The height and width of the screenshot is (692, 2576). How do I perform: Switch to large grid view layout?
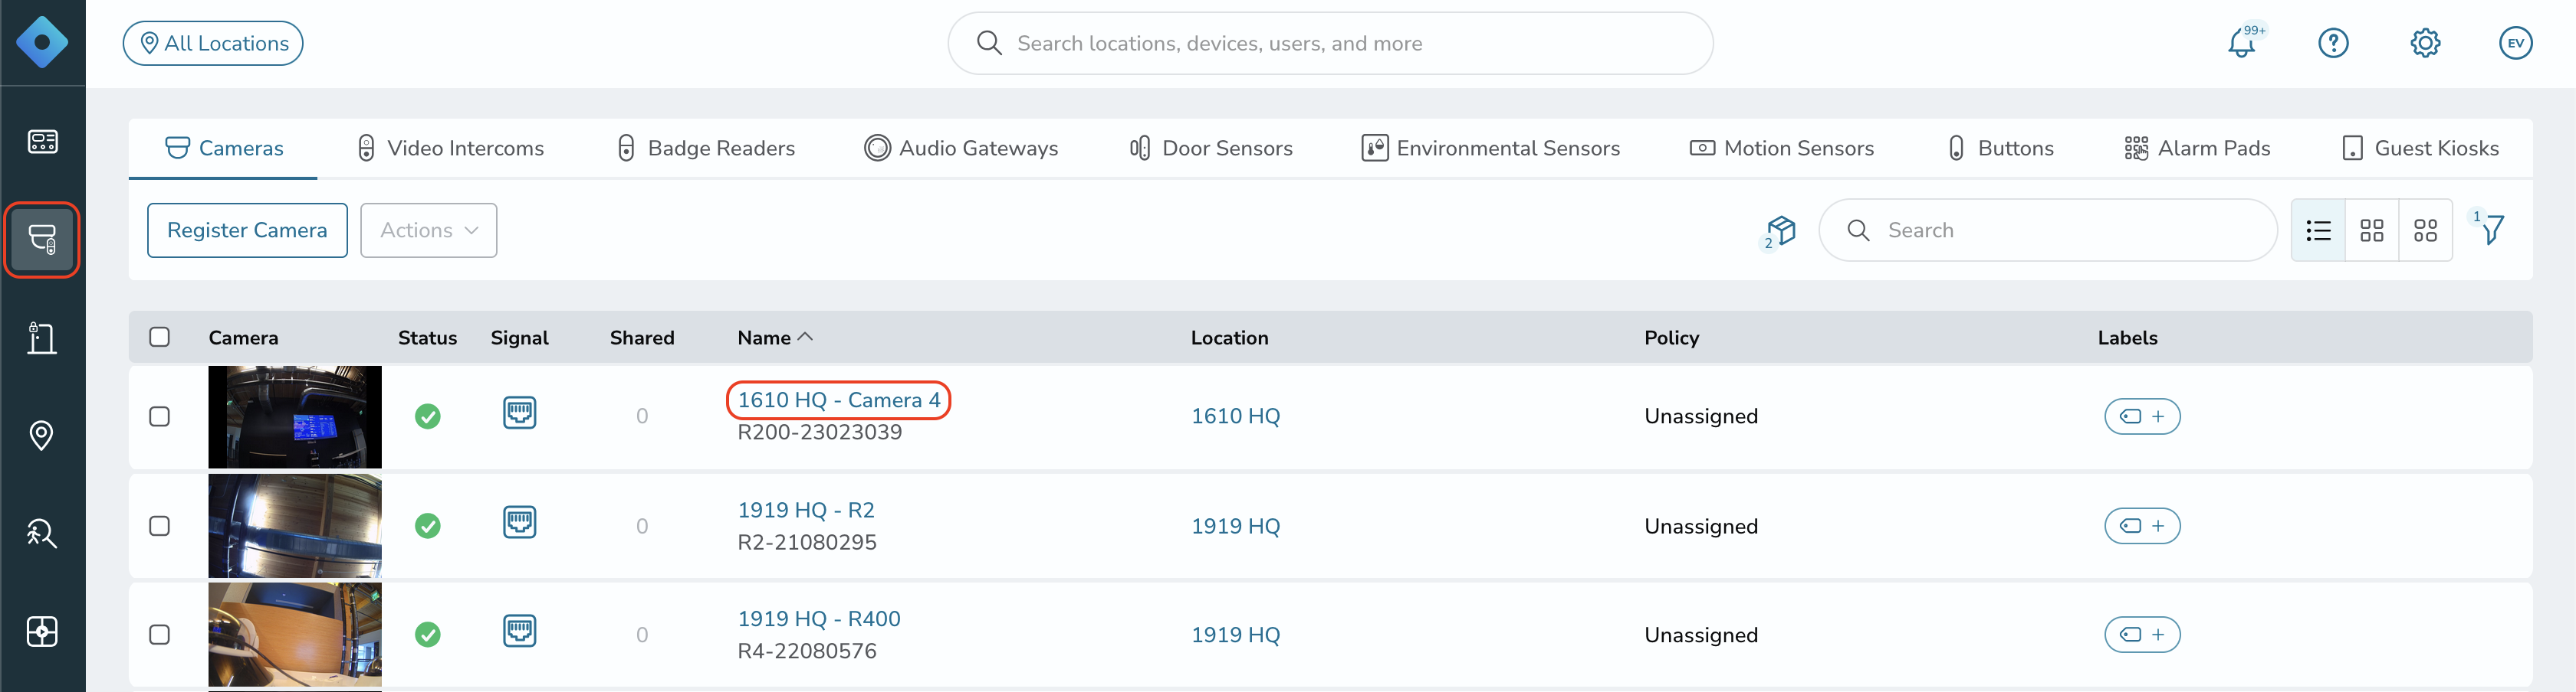[x=2425, y=230]
